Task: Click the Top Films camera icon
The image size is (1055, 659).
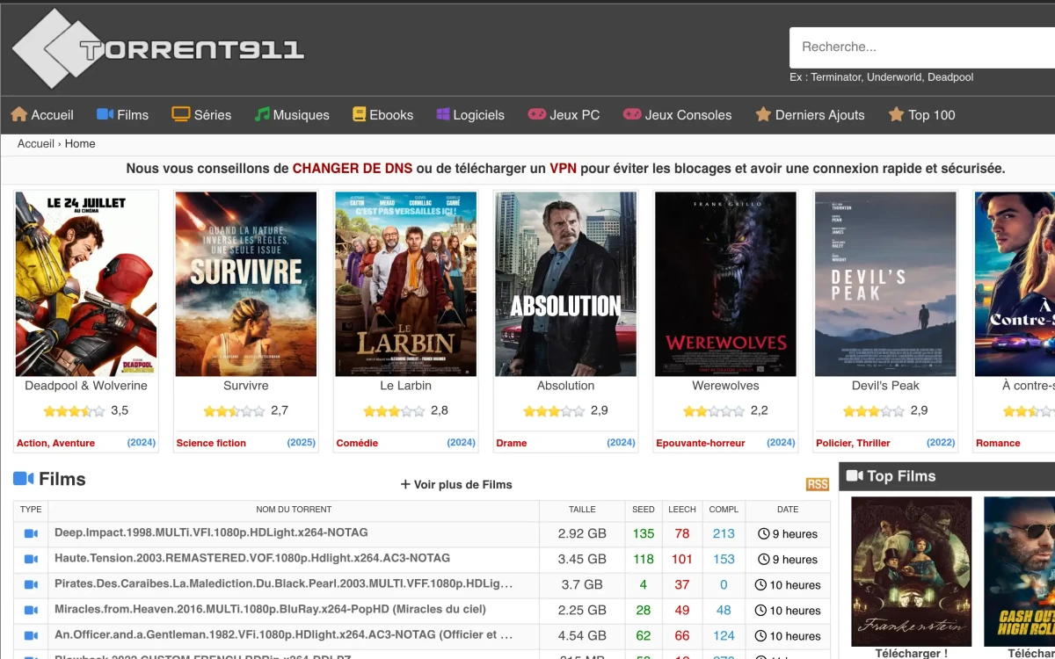Action: [x=855, y=476]
